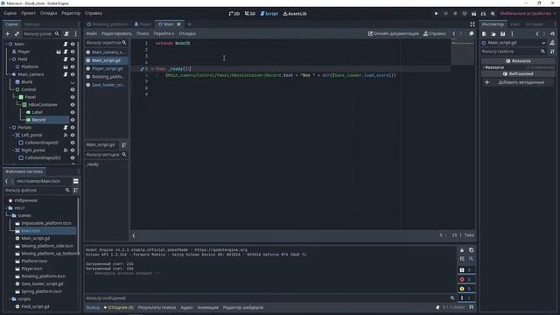Toggle distraction-free mode icon
Image resolution: width=560 pixels, height=315 pixels.
click(472, 24)
